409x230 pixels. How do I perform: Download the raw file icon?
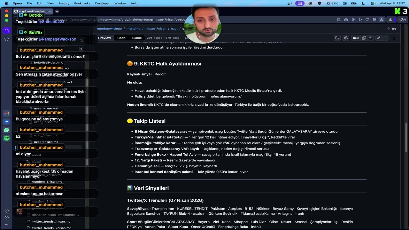(370, 38)
